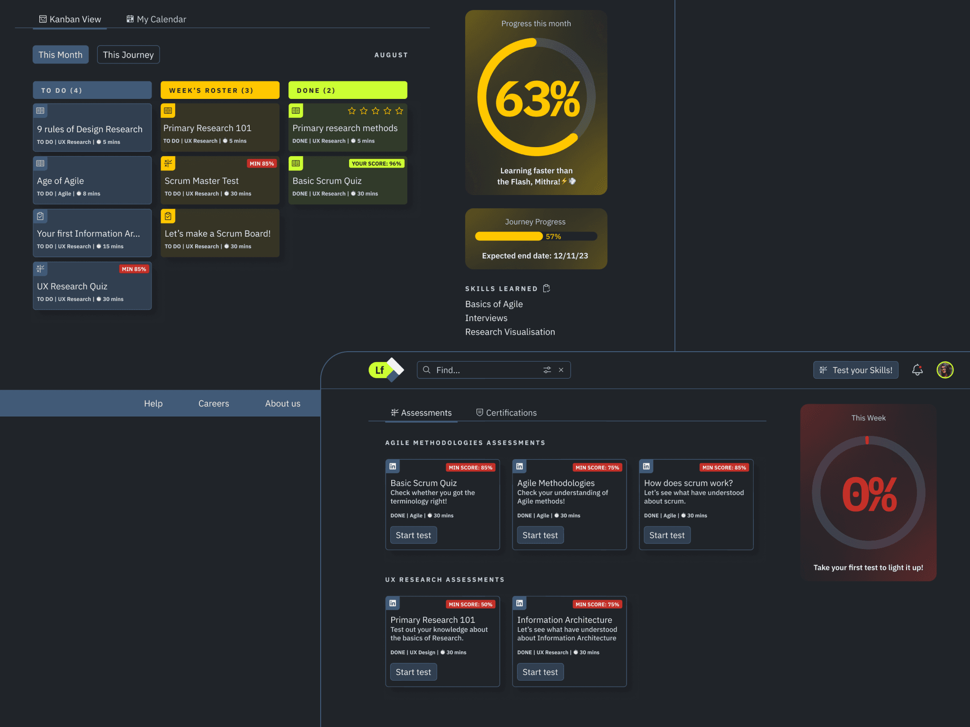Open the notifications bell icon

pyautogui.click(x=917, y=370)
